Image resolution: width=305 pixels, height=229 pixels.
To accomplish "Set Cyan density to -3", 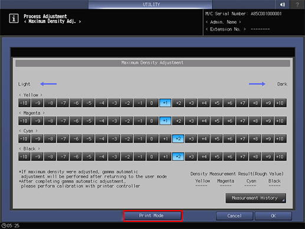I will (114, 139).
